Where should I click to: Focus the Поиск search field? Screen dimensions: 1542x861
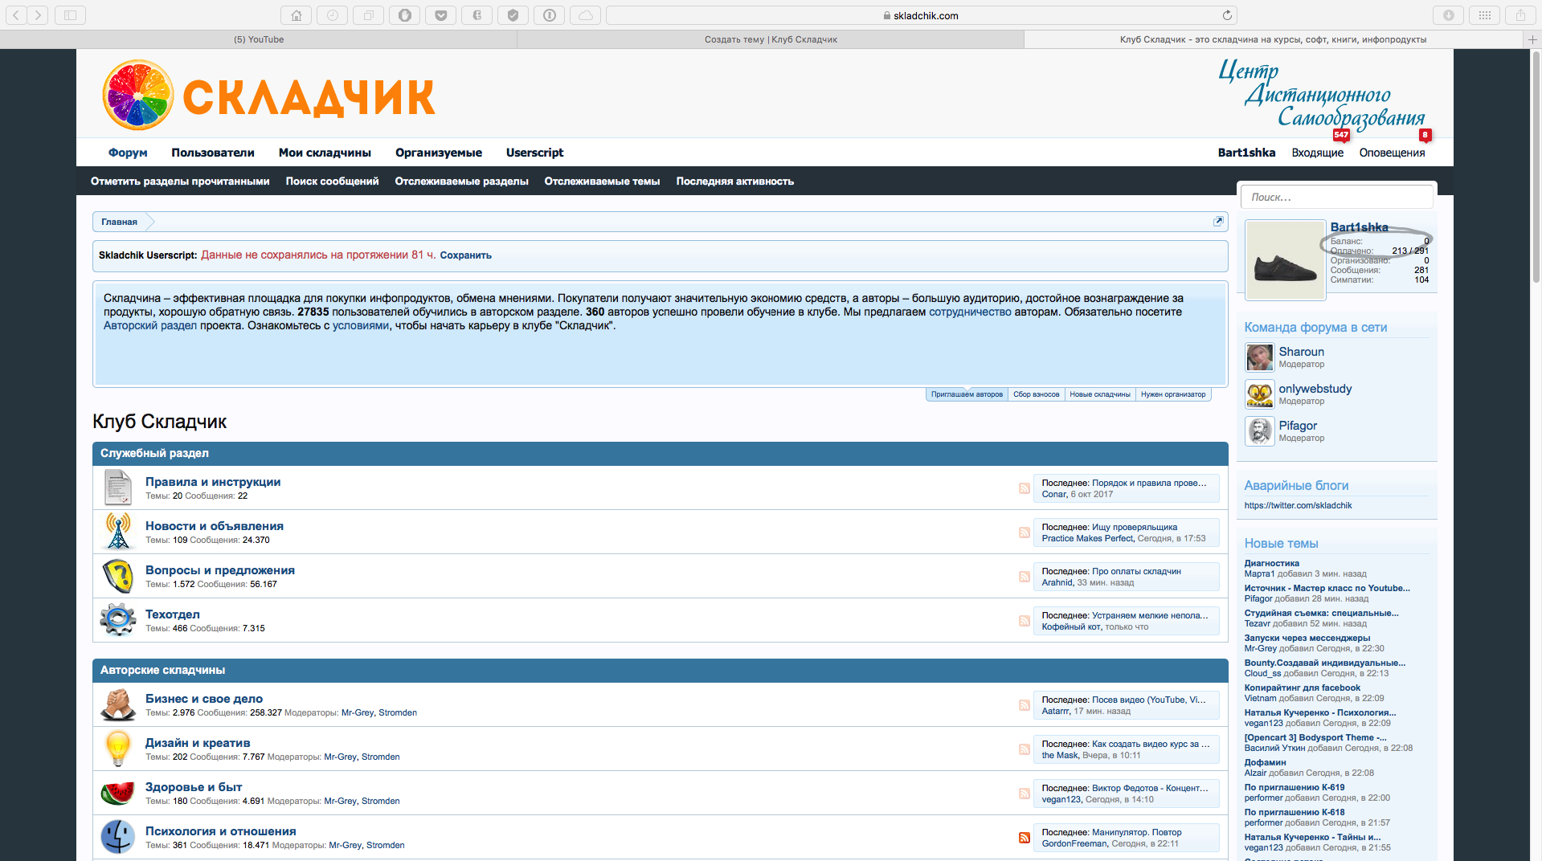click(x=1337, y=197)
